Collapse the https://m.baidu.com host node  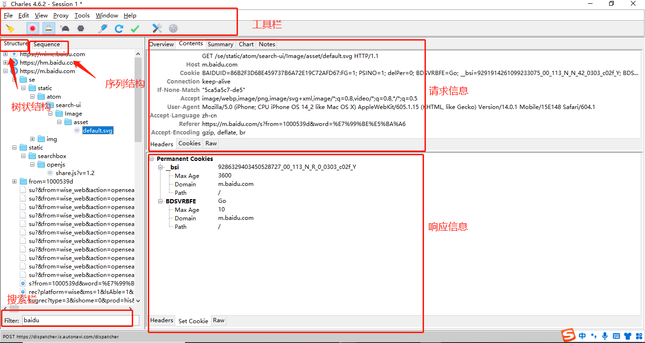click(6, 71)
